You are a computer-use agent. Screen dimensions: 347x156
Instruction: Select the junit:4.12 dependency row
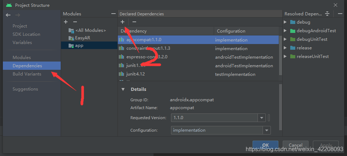coord(198,74)
